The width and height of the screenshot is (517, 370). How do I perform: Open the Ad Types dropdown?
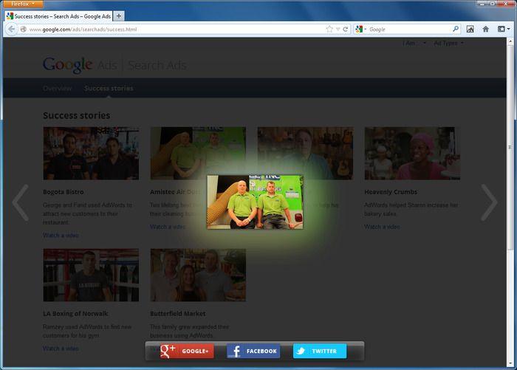click(x=448, y=43)
